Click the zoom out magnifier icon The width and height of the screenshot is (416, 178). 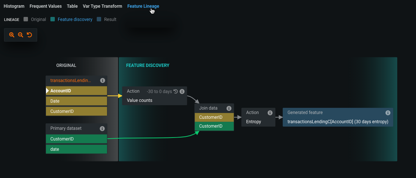(21, 35)
